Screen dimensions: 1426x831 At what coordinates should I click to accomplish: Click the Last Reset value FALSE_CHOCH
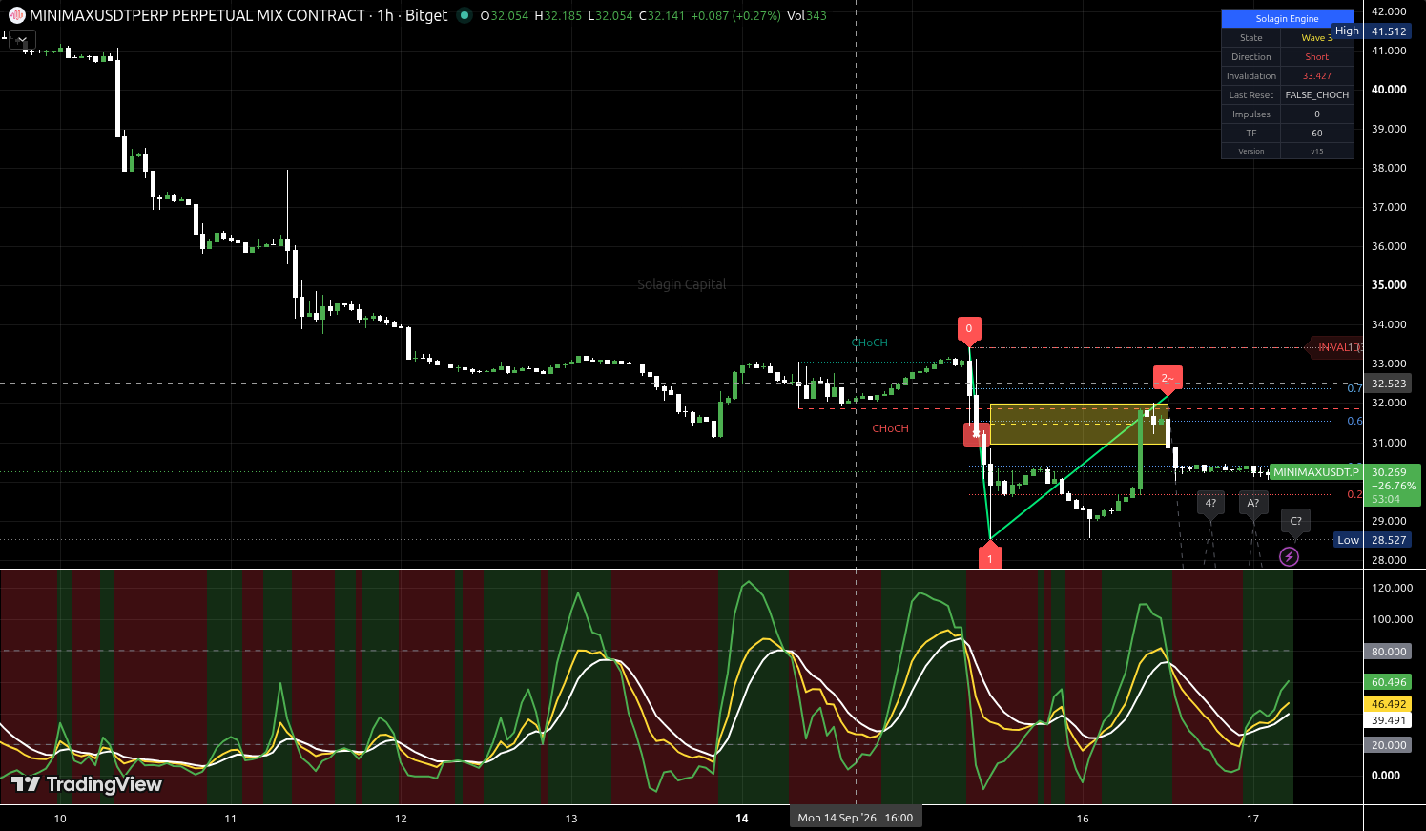click(x=1317, y=95)
